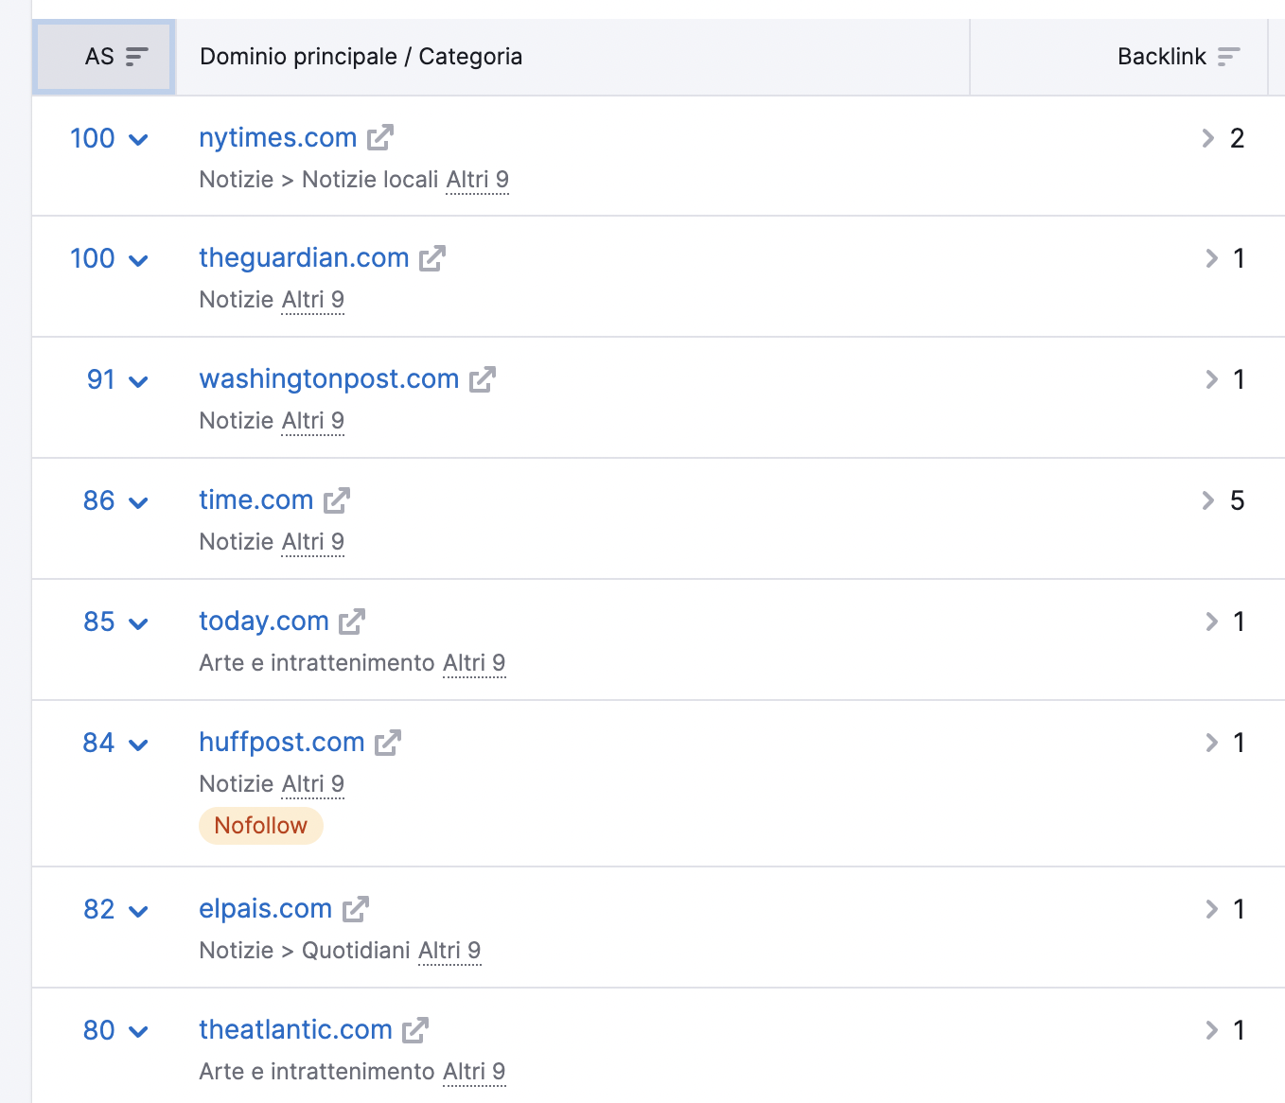The width and height of the screenshot is (1285, 1103).
Task: Open theguardian.com external link icon
Action: [432, 258]
